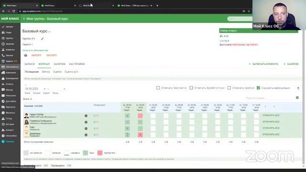Click ОТМЕНИТЬ ВСЕ in Гарри Поттер row

pyautogui.click(x=271, y=116)
